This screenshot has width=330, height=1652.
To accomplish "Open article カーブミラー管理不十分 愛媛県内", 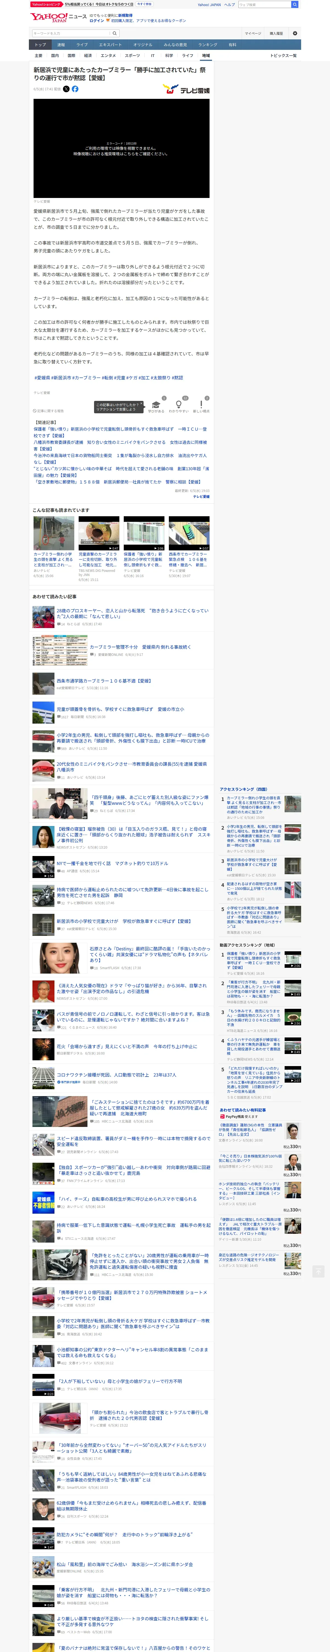I will [x=140, y=647].
